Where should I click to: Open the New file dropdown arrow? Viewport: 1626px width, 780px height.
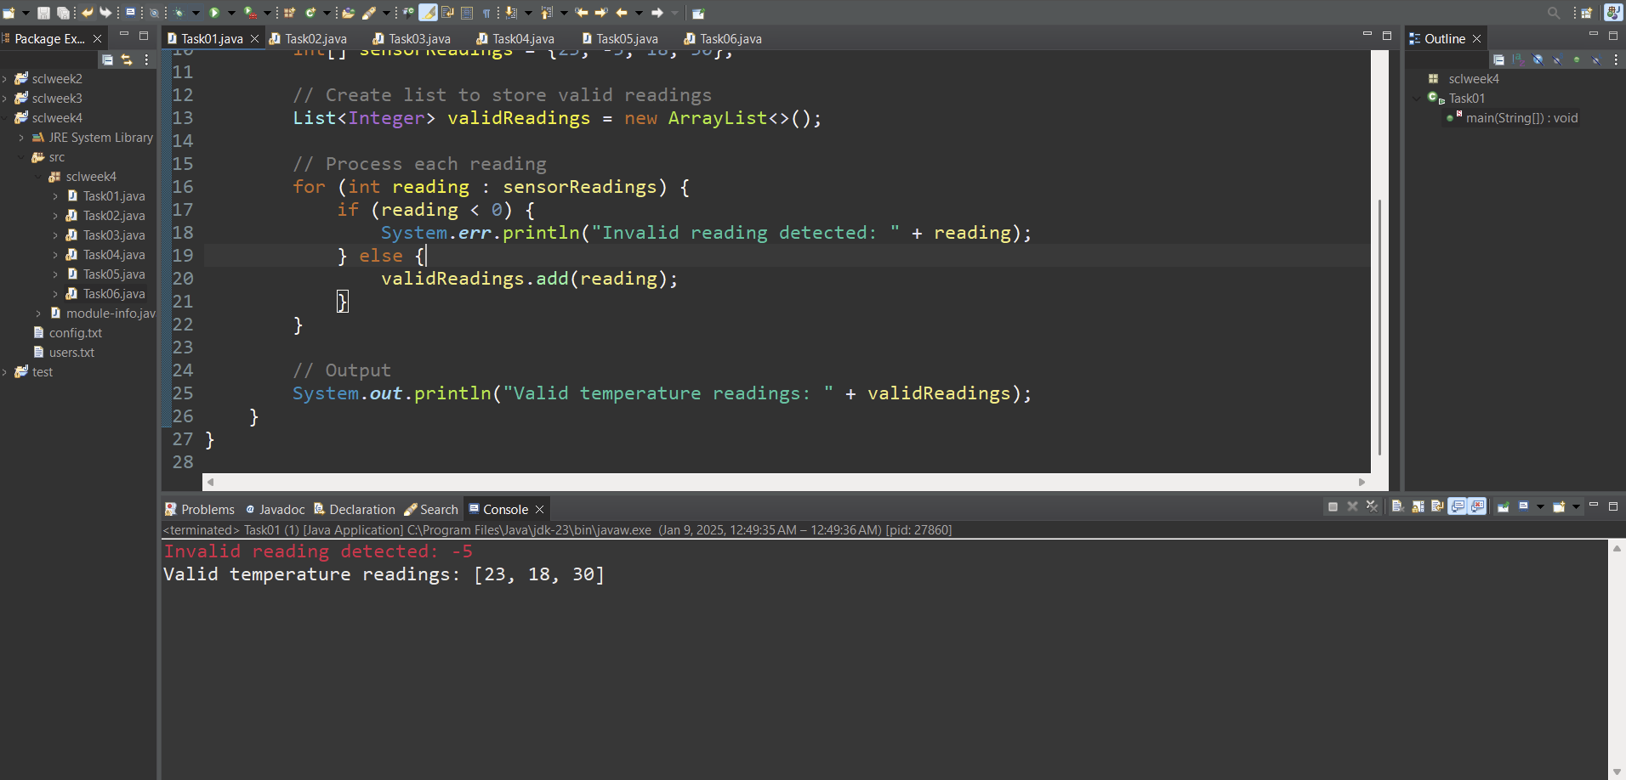tap(26, 13)
